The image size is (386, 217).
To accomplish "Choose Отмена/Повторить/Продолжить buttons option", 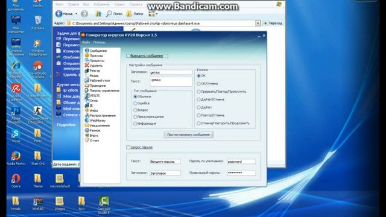I will (x=198, y=123).
